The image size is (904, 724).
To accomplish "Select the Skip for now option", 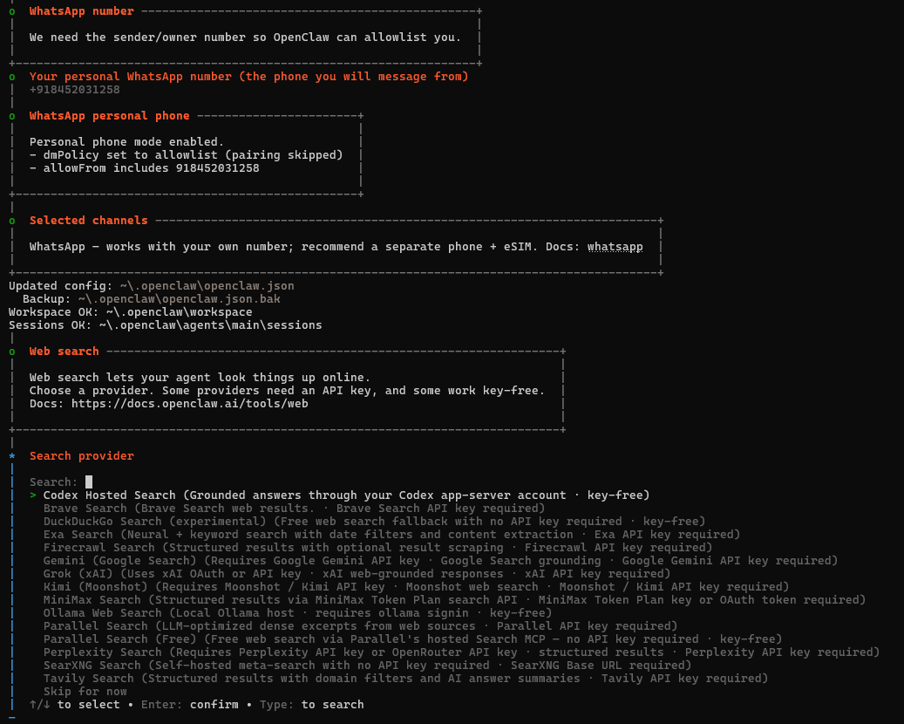I will pos(85,691).
